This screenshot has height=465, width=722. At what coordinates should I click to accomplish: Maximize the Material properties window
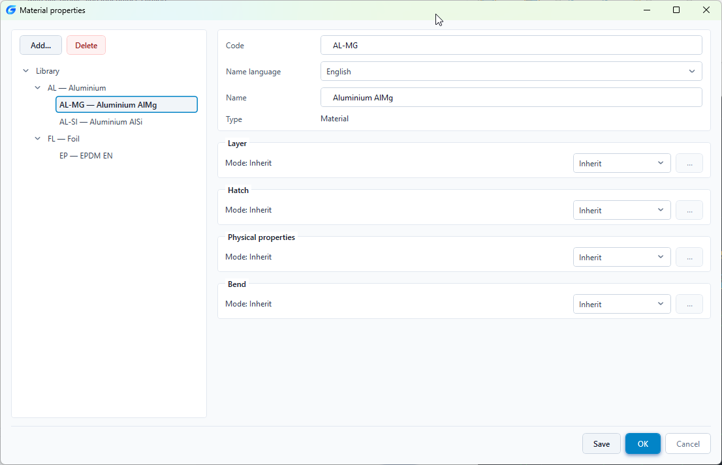click(676, 10)
